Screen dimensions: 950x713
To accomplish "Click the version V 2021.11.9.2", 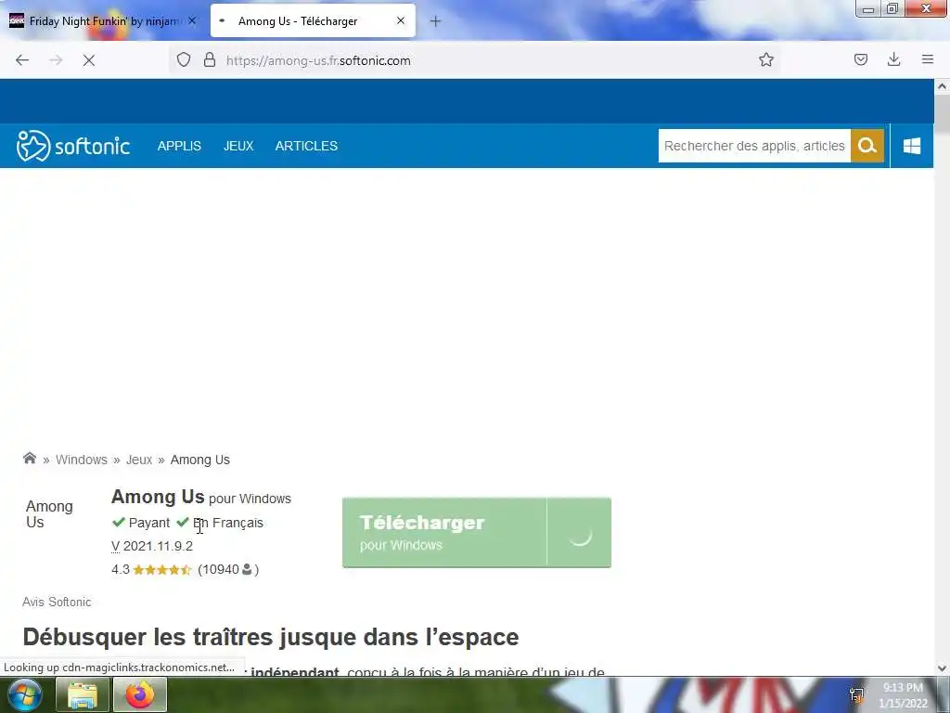I will tap(152, 546).
